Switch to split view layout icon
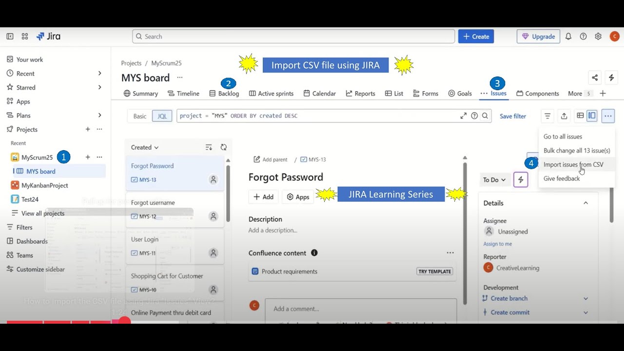Image resolution: width=624 pixels, height=351 pixels. [x=592, y=116]
